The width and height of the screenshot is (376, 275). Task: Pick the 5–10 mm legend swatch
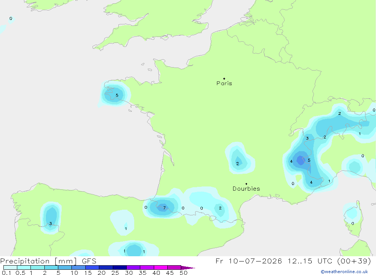pos(65,267)
